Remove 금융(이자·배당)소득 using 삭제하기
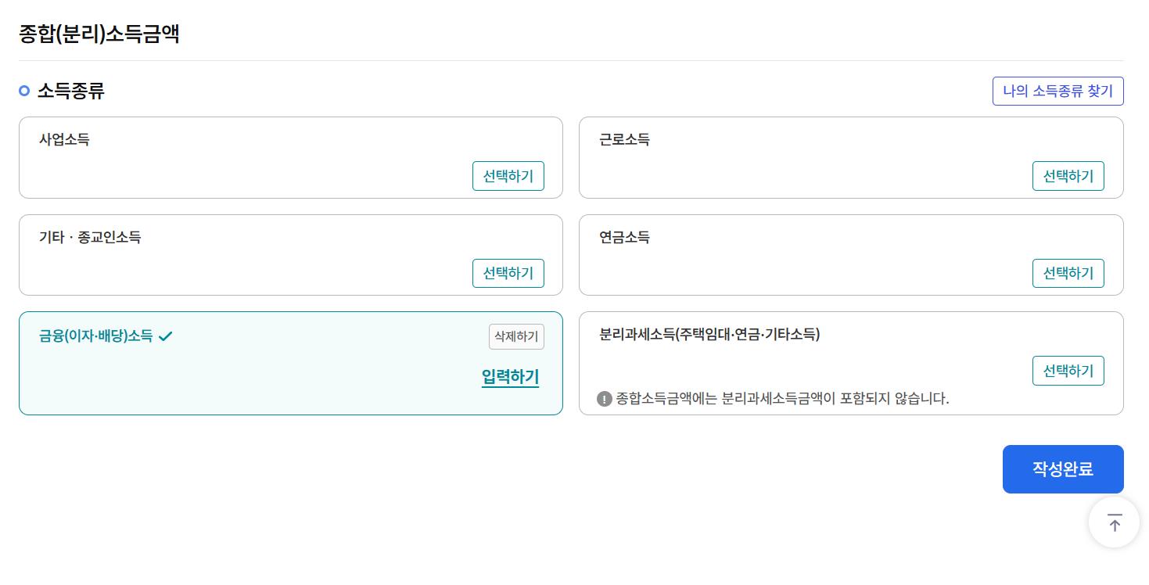The image size is (1149, 585). click(515, 336)
